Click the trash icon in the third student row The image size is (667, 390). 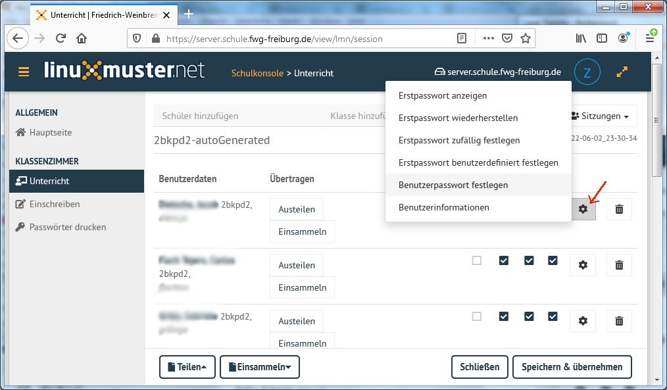pyautogui.click(x=618, y=321)
